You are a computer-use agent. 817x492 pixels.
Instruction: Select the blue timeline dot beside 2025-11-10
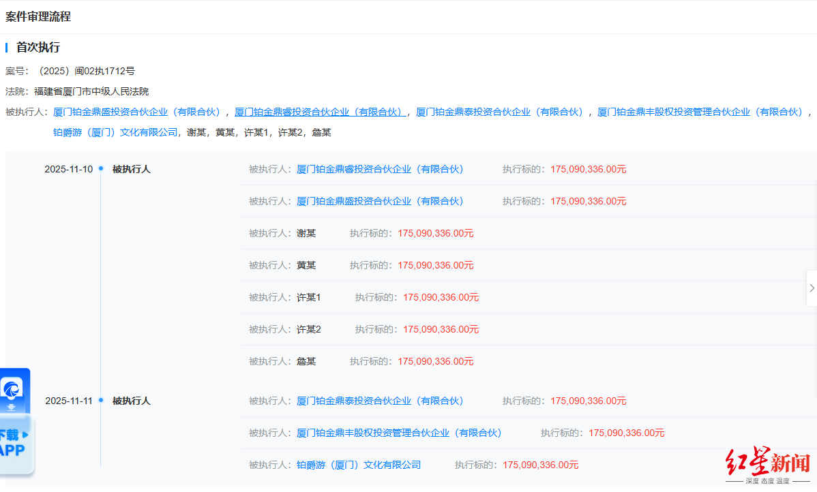[100, 169]
